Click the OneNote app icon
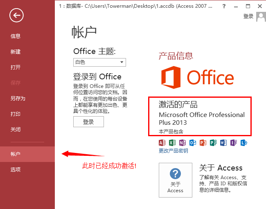266x209 pixels. 183,143
